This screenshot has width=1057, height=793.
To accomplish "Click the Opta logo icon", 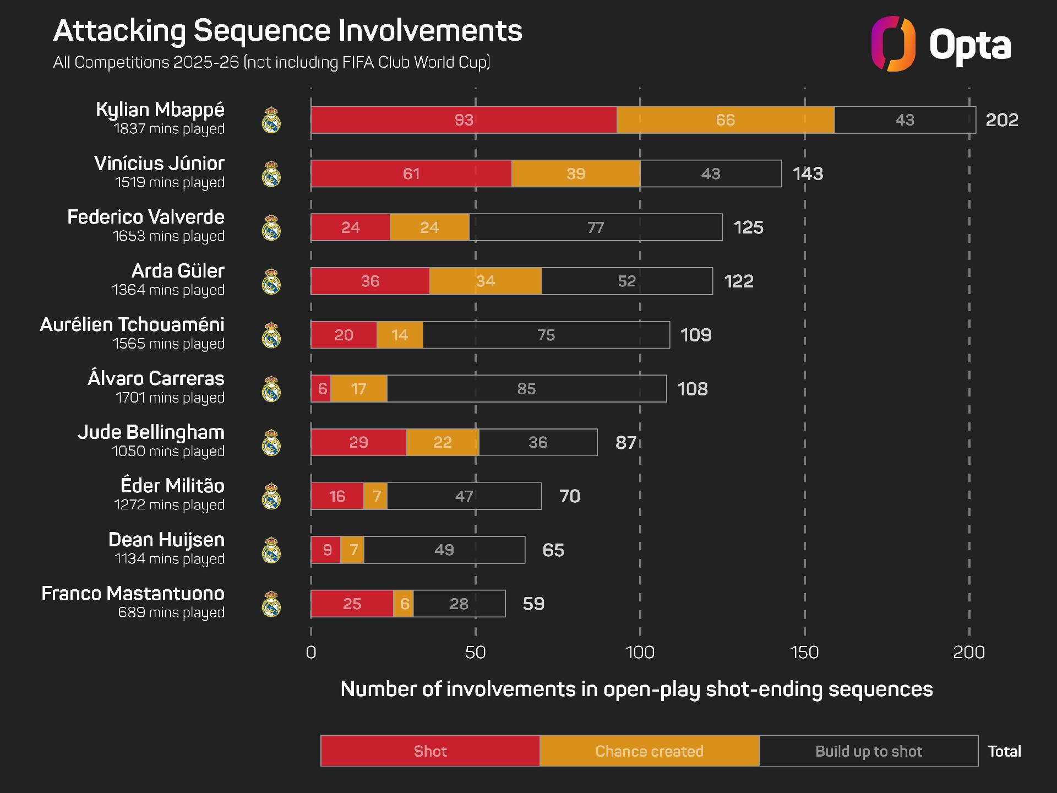I will pyautogui.click(x=893, y=44).
